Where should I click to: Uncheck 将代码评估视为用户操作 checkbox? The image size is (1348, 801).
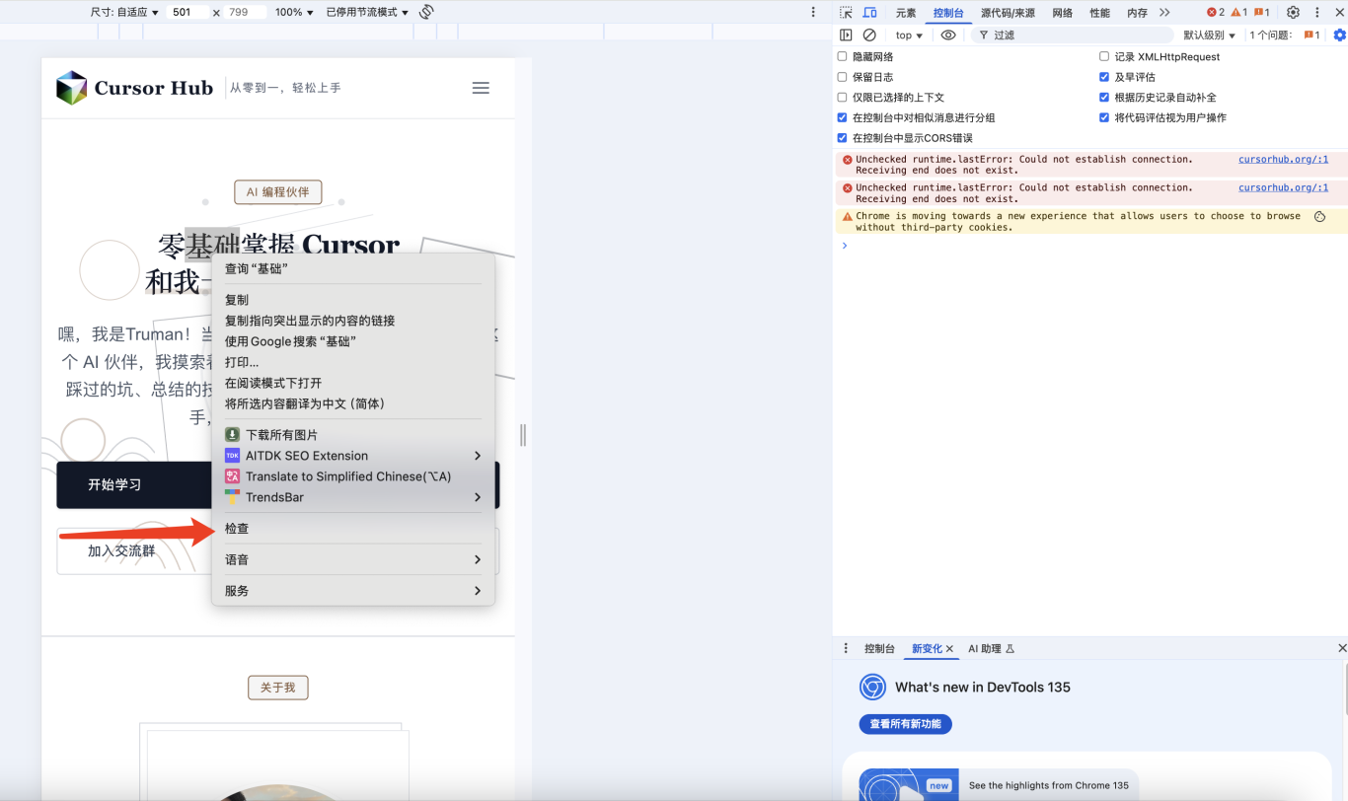(1104, 117)
